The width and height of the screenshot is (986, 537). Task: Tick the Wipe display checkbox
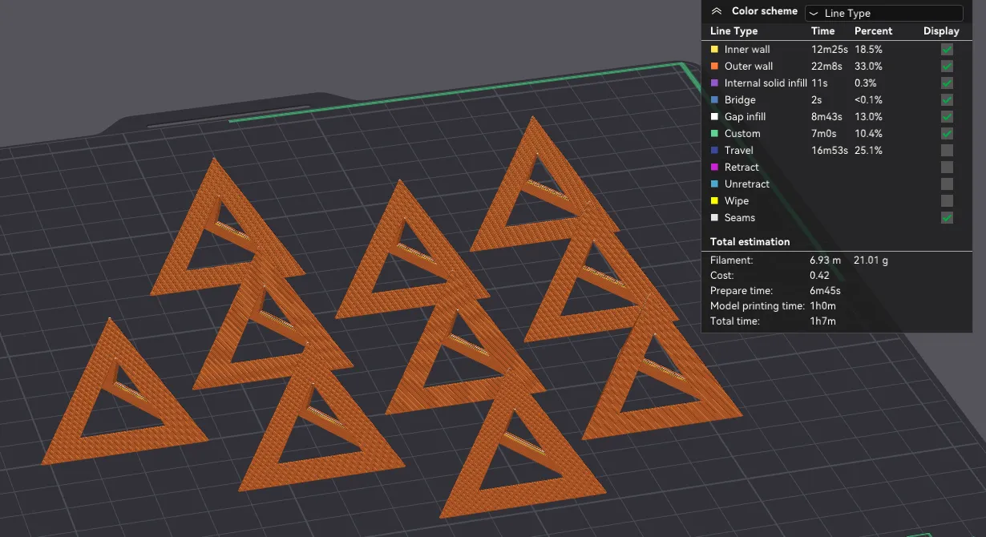click(947, 201)
